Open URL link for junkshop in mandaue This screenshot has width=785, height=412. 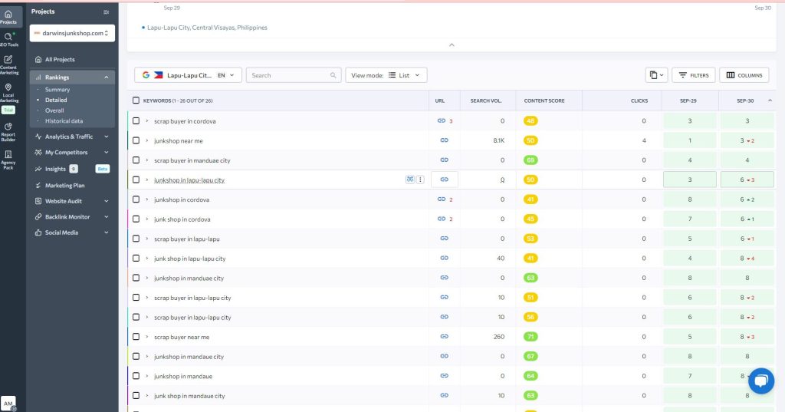(x=444, y=376)
